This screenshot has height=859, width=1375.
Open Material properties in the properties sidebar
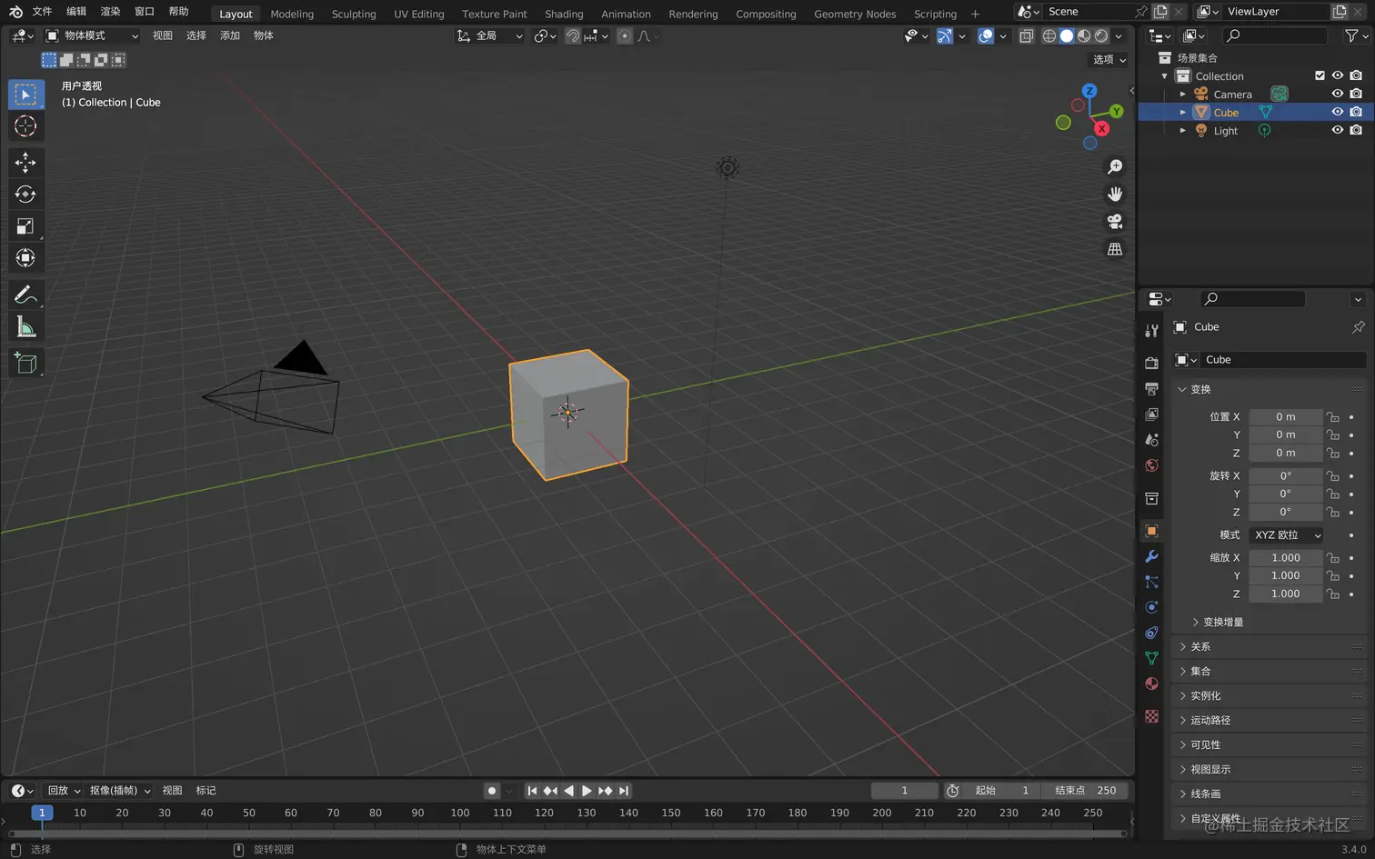[1151, 684]
